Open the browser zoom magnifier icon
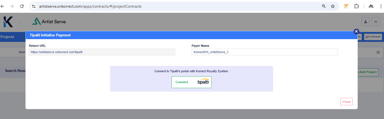 (x=324, y=6)
